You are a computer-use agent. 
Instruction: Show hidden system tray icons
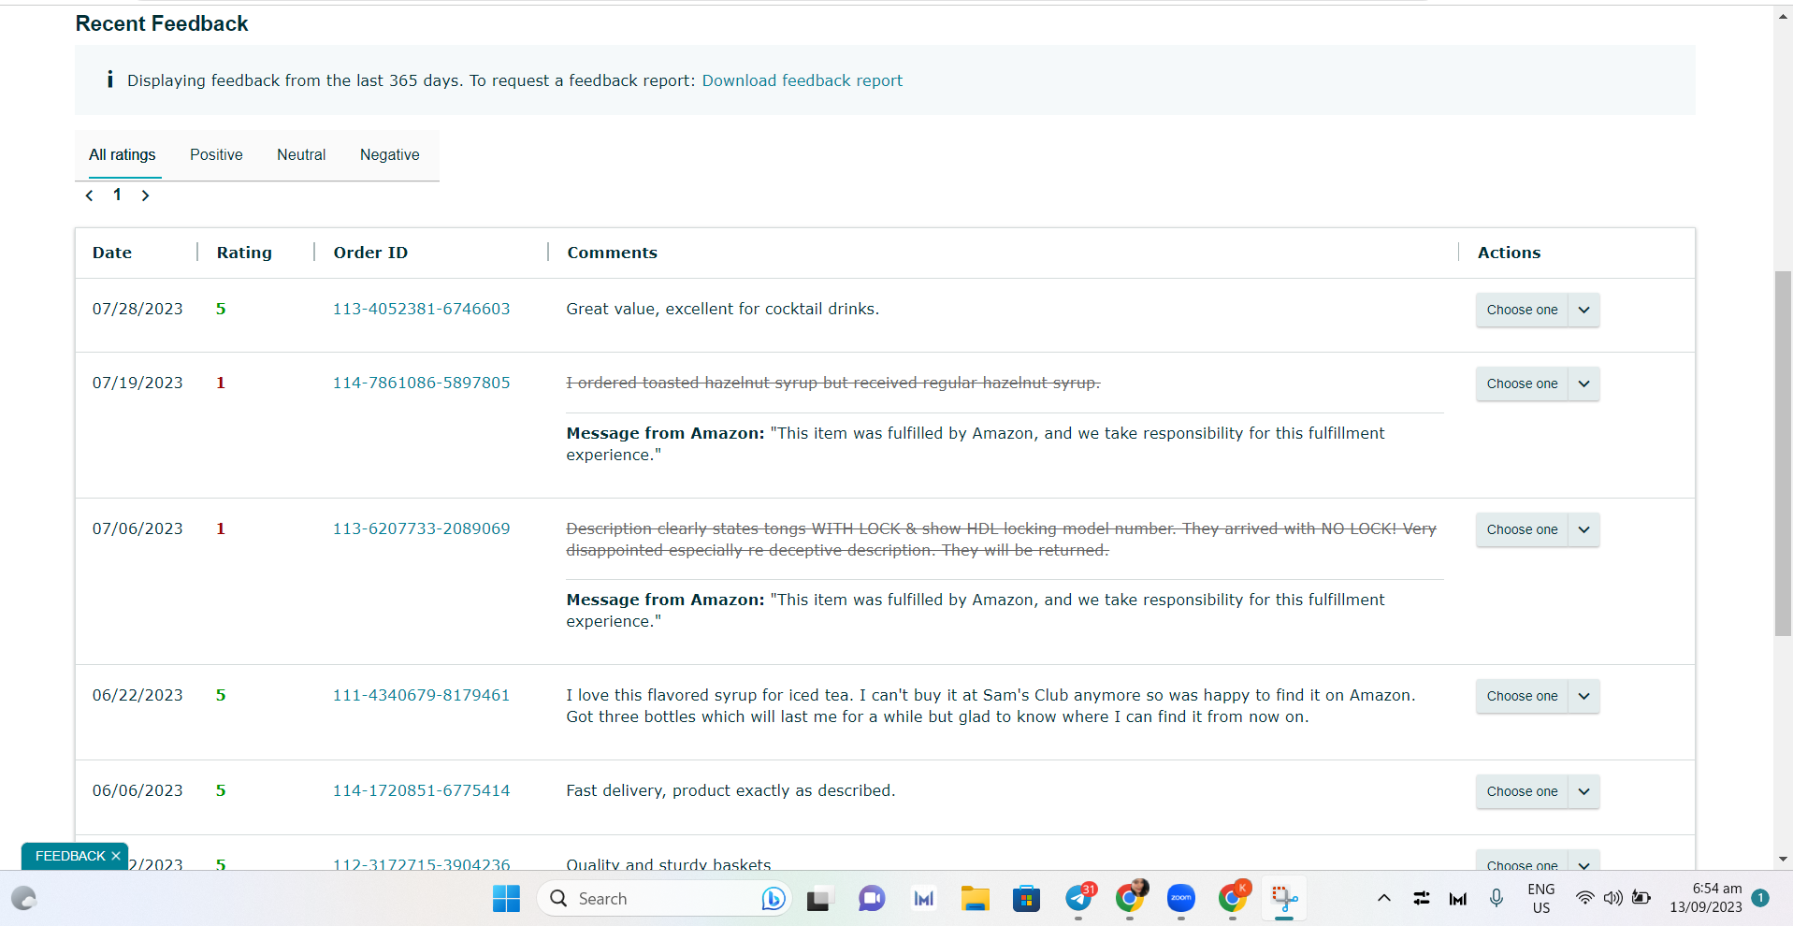1384,899
